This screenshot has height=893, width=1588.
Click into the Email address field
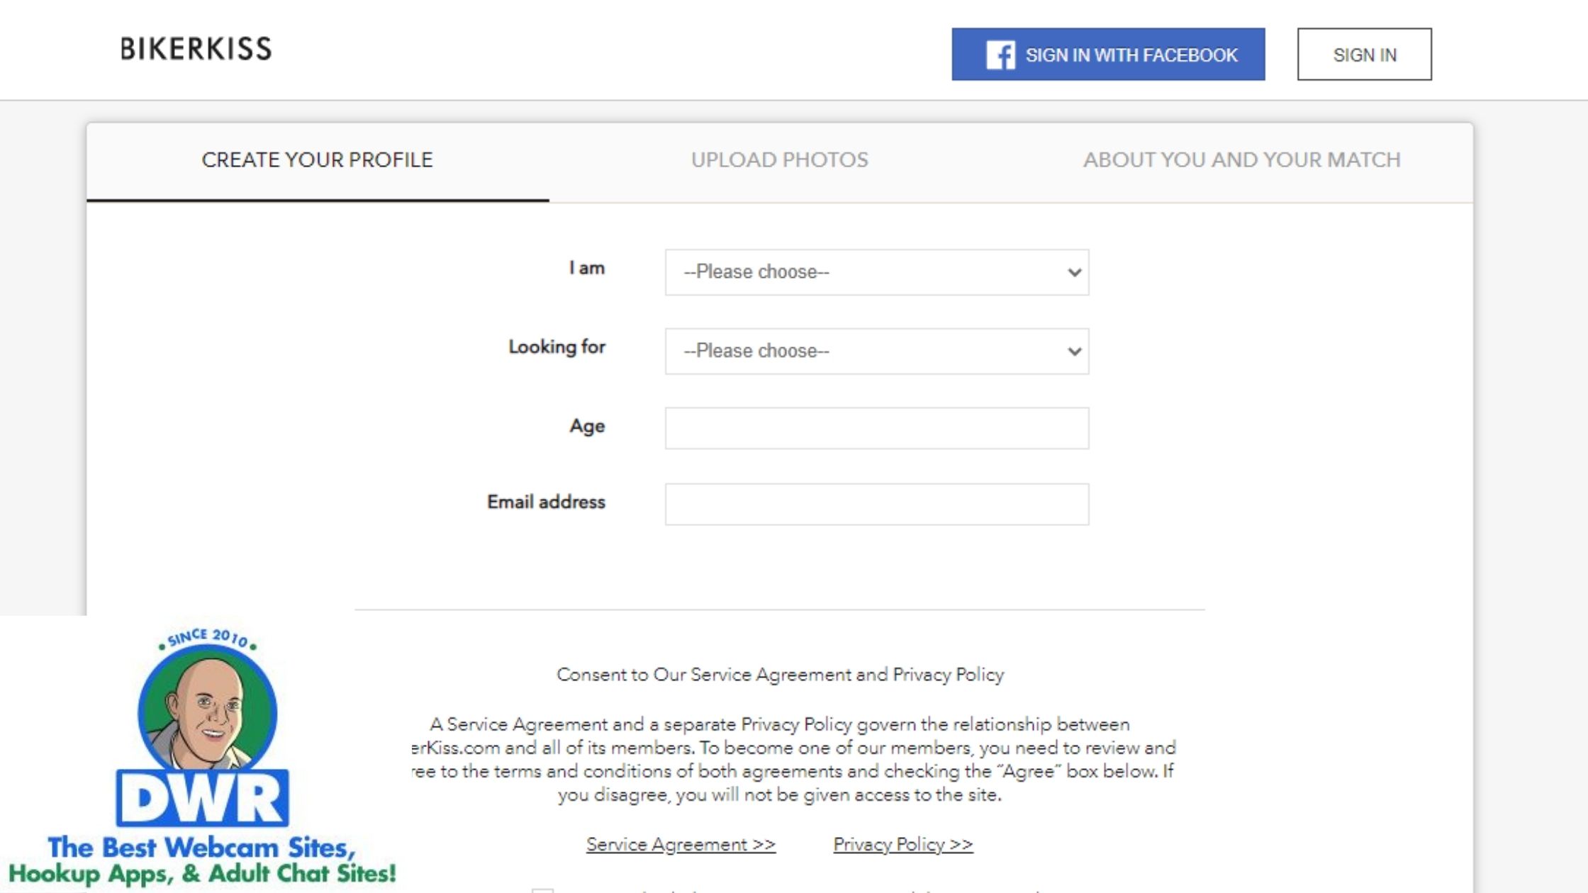[x=876, y=505]
